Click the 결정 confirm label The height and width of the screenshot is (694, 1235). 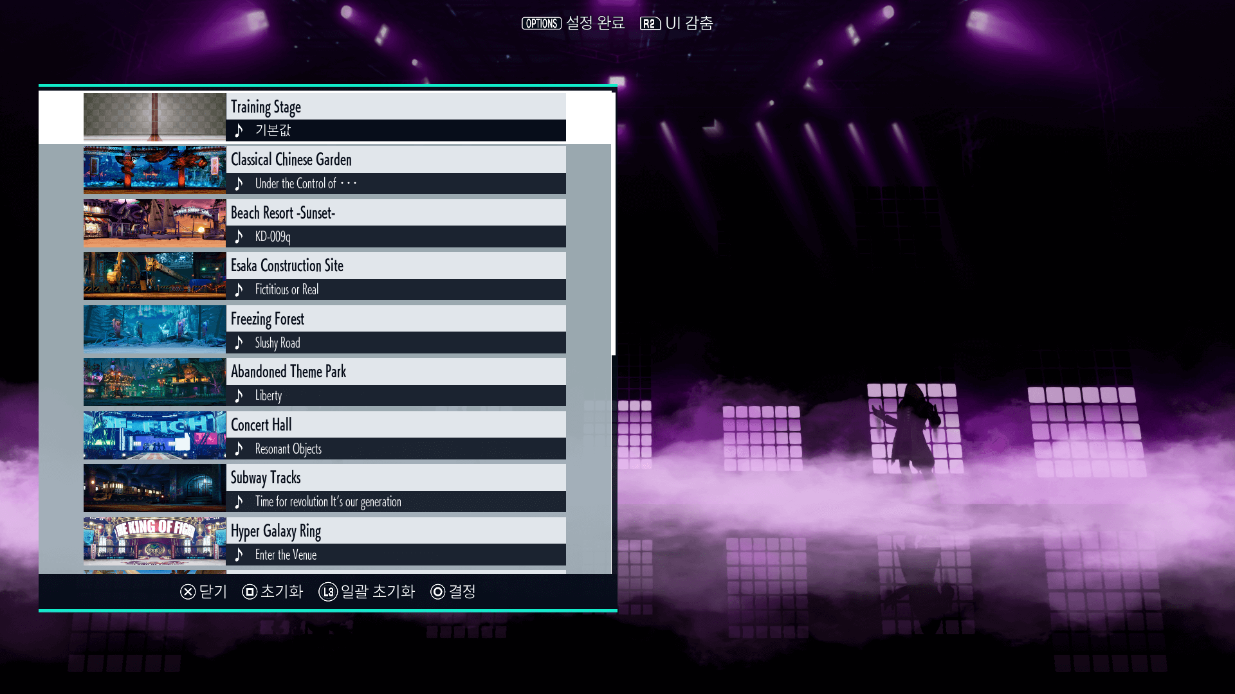pyautogui.click(x=462, y=592)
